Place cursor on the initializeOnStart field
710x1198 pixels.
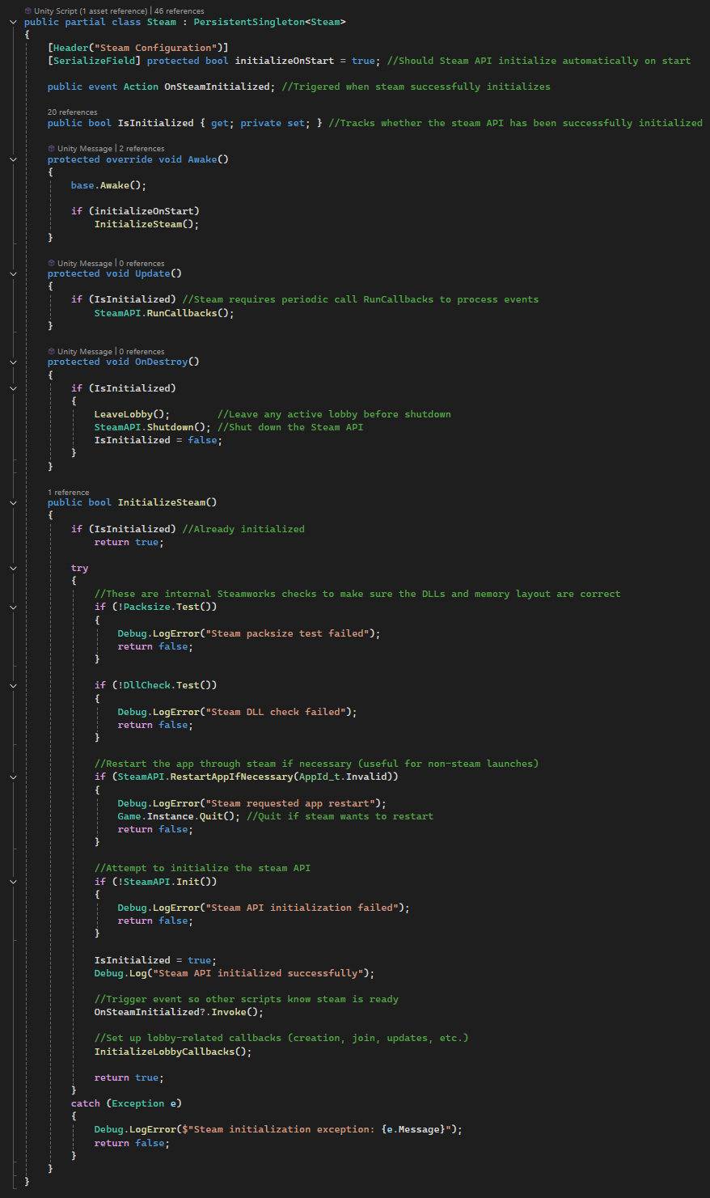[284, 60]
